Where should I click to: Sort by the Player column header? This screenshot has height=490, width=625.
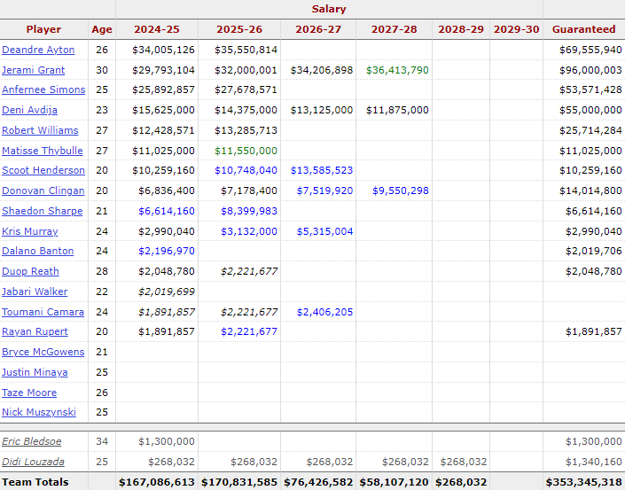click(43, 29)
